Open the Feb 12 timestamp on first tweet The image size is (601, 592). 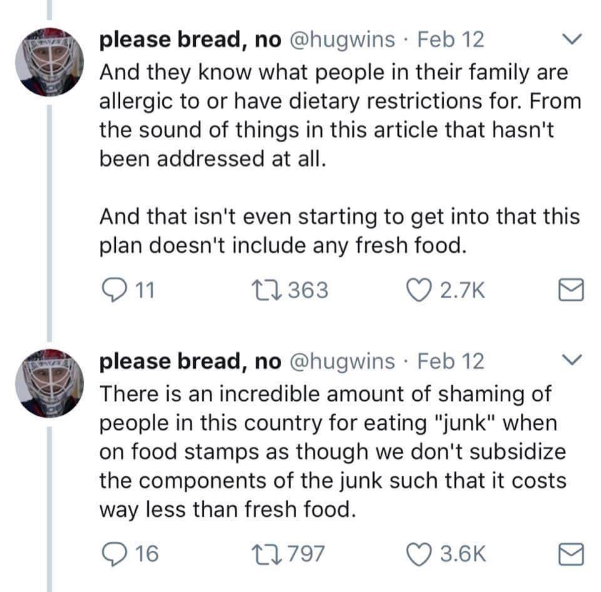[451, 40]
